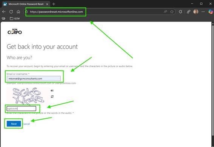214x147 pixels.
Task: Add page to favorites with star icon
Action: [172, 12]
